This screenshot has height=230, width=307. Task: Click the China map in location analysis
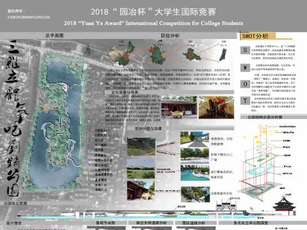[x=122, y=53]
